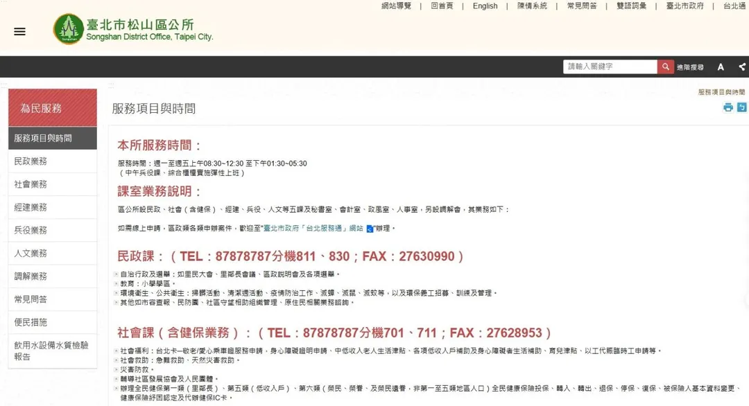Click bullet 其他如市容查報
The width and height of the screenshot is (749, 406).
[237, 303]
